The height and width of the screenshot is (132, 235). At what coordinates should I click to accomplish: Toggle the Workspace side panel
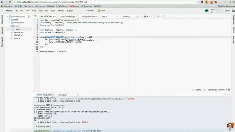[2, 19]
